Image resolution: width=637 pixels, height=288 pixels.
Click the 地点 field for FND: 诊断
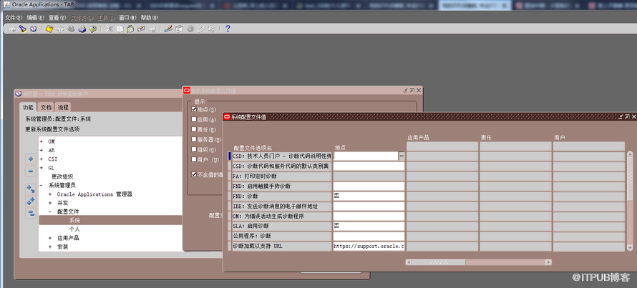(368, 196)
